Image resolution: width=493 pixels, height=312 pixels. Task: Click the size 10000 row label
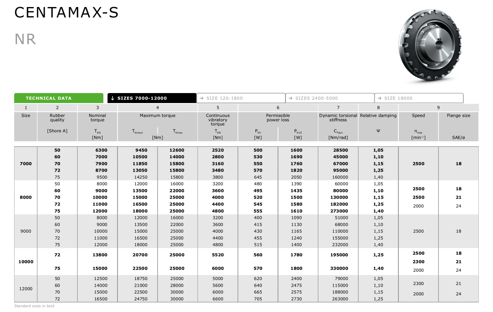(x=26, y=262)
